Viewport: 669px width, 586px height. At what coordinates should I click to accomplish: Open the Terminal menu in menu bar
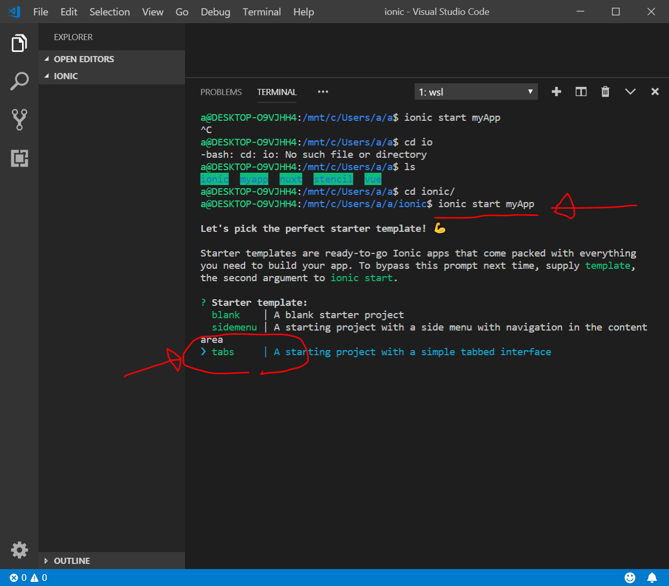[x=262, y=12]
